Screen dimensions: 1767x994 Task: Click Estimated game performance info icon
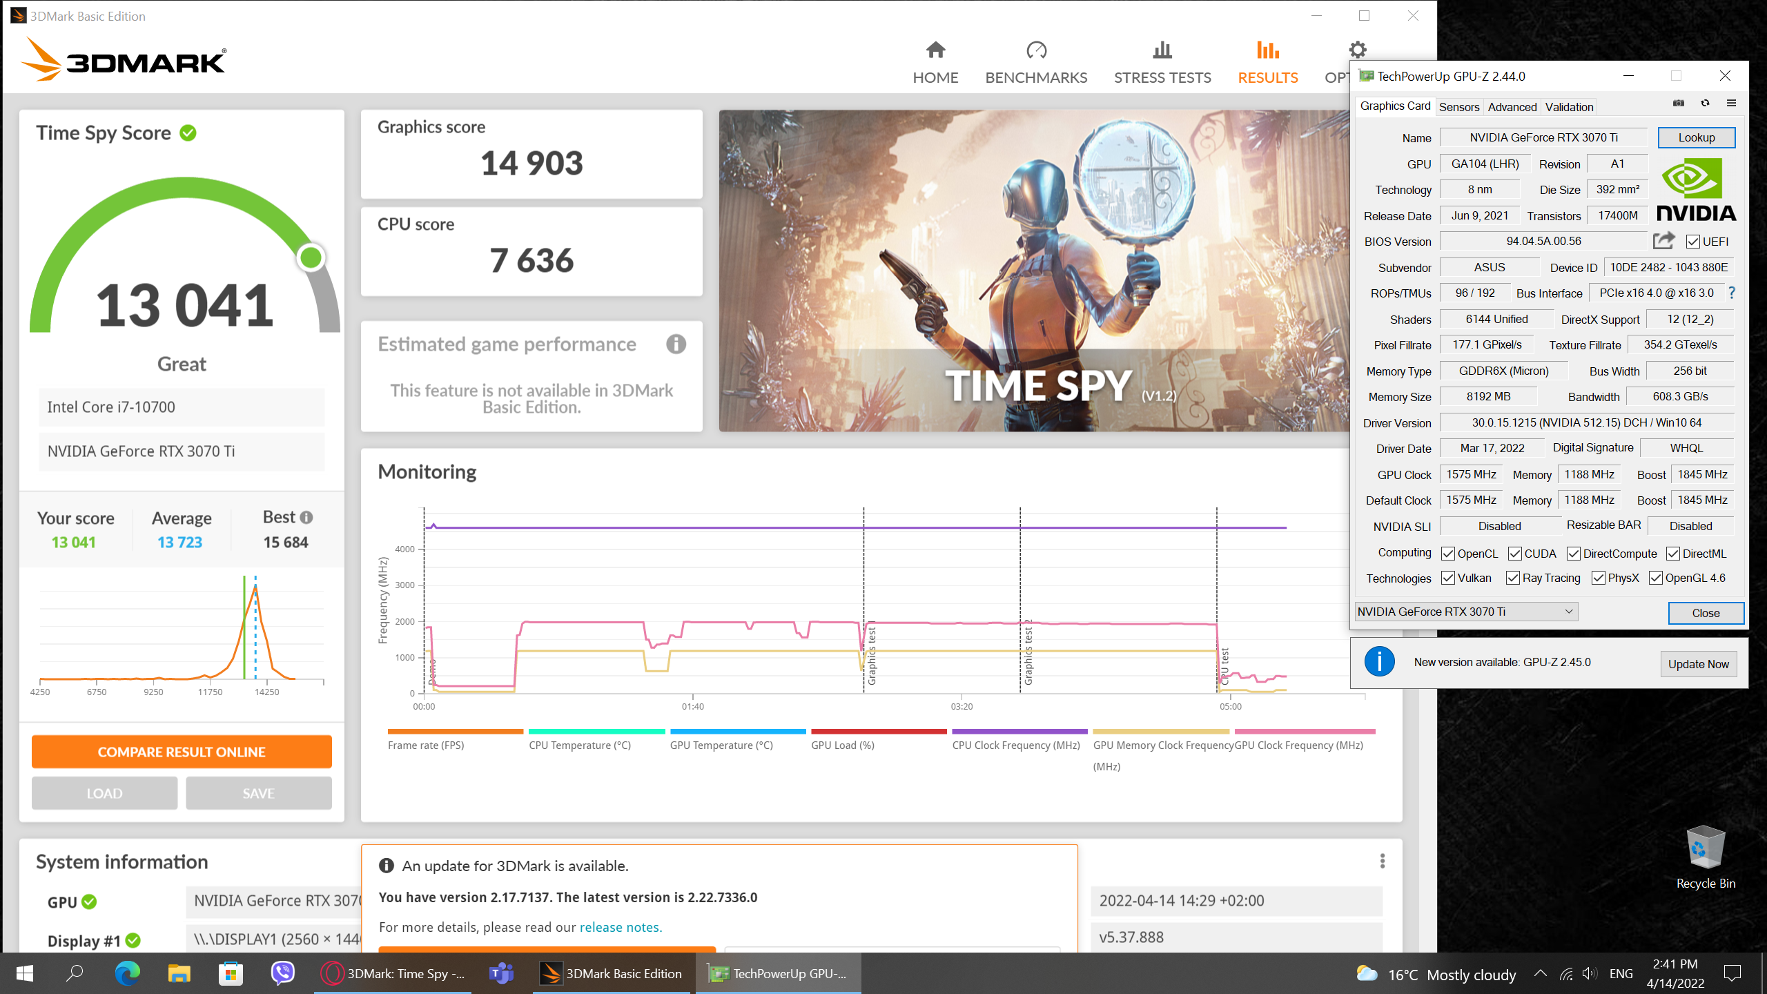click(676, 344)
